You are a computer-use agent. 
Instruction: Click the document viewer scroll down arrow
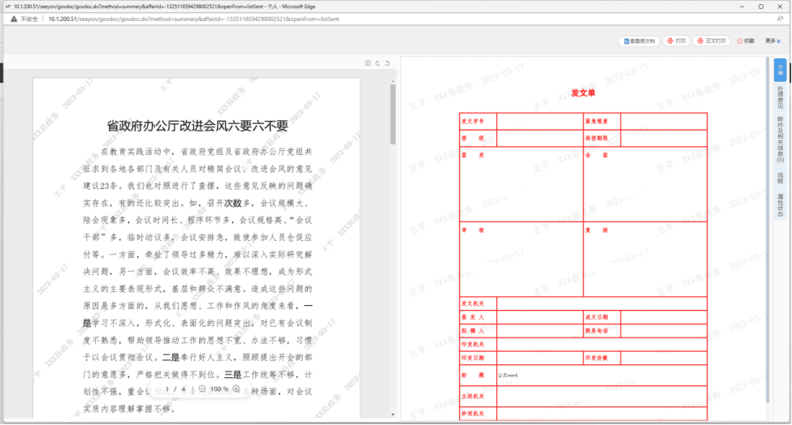pyautogui.click(x=392, y=414)
